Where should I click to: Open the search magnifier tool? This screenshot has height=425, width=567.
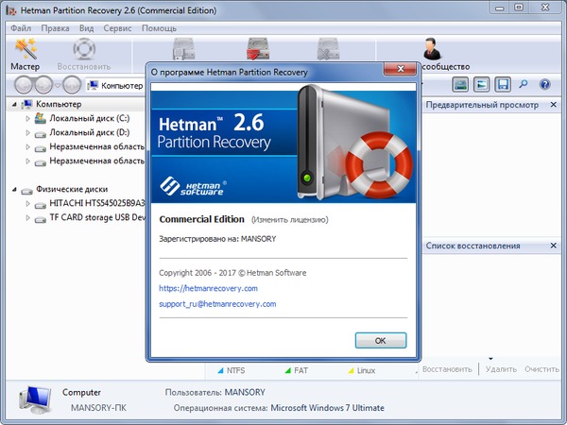(524, 85)
